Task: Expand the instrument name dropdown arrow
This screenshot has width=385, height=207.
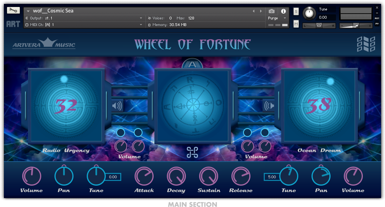Action: 28,11
